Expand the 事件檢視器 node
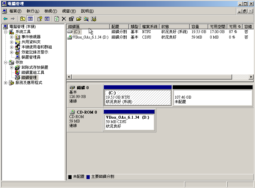Viewport: 255px width, 188px height. tap(11, 37)
